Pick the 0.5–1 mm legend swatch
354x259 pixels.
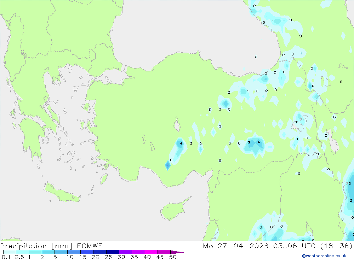(23, 252)
